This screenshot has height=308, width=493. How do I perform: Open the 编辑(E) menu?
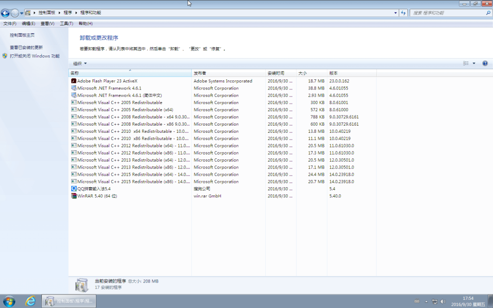(x=28, y=24)
